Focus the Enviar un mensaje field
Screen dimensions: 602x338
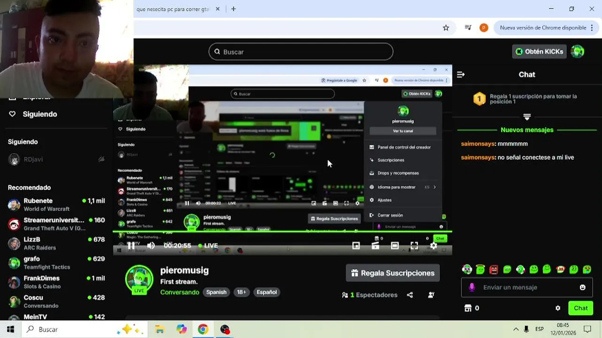(x=527, y=287)
